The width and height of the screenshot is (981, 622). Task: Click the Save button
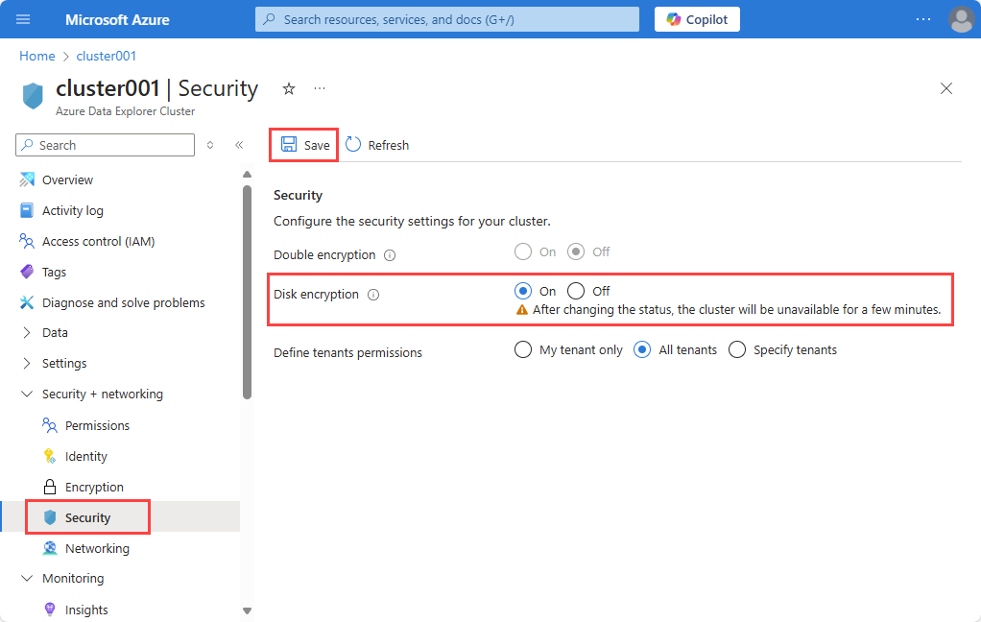(303, 144)
